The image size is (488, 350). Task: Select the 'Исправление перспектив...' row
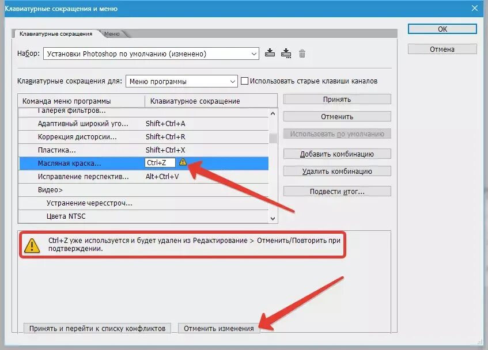click(143, 177)
